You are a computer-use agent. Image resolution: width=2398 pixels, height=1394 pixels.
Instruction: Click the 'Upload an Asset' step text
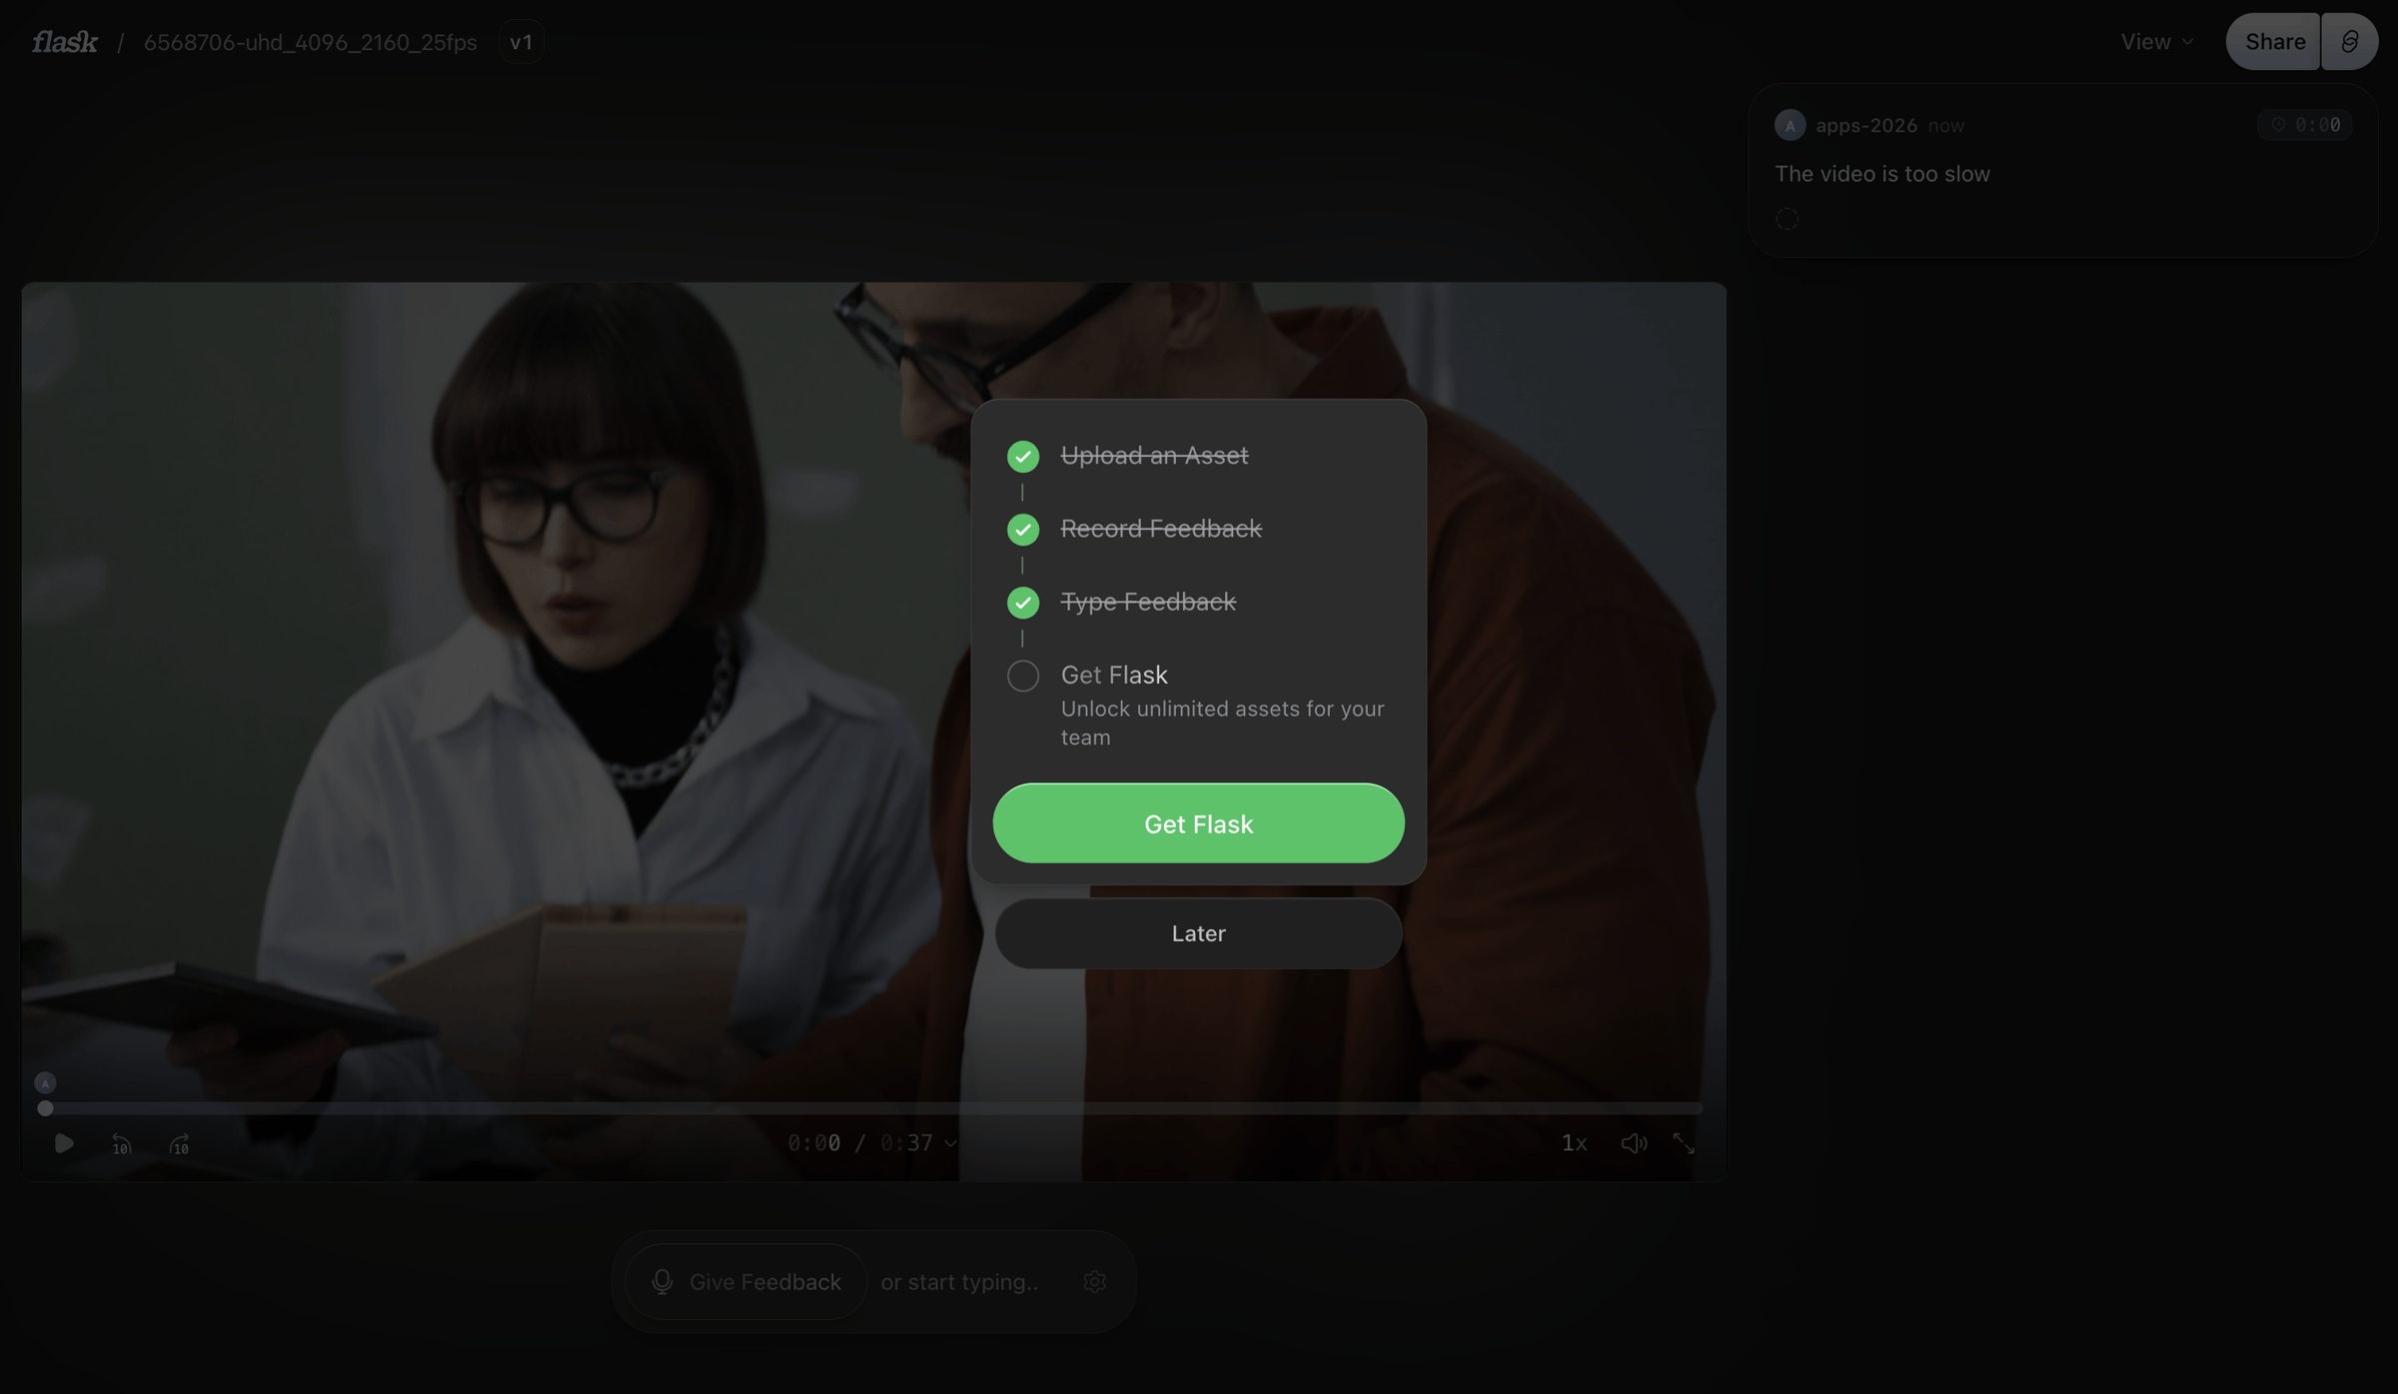coord(1154,456)
